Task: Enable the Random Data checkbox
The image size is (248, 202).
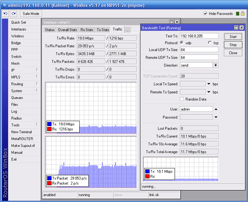Action: click(x=182, y=99)
